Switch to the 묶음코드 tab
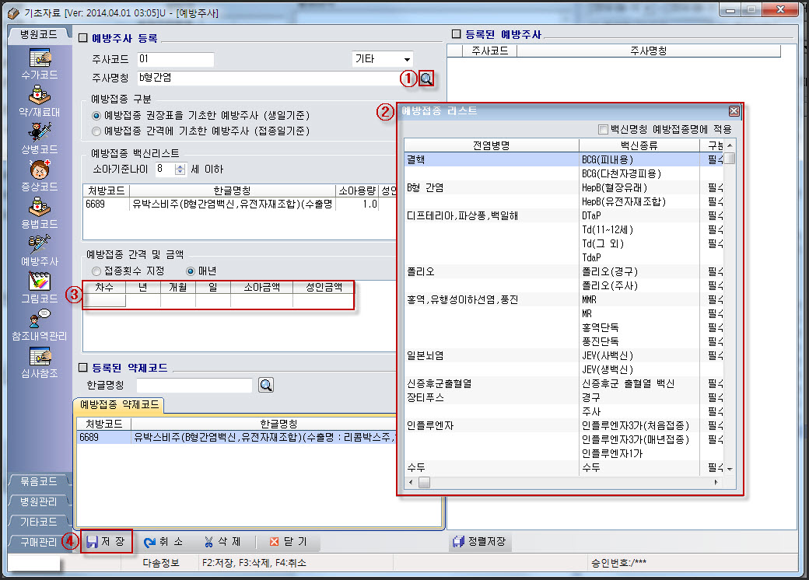The height and width of the screenshot is (580, 809). tap(39, 482)
